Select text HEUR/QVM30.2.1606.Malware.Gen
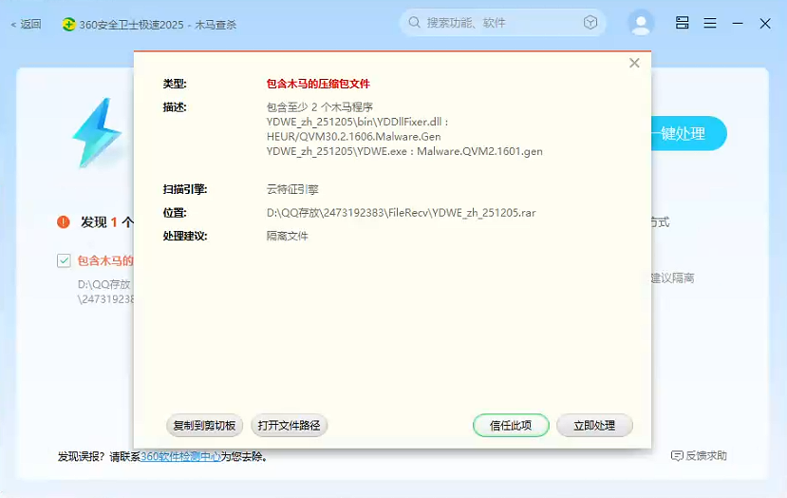Viewport: 787px width, 498px height. [x=354, y=137]
